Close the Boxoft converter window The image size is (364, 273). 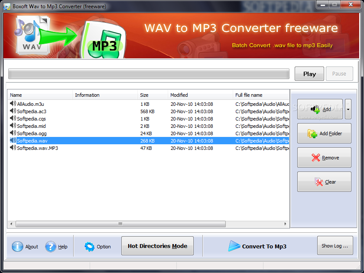tap(351, 4)
